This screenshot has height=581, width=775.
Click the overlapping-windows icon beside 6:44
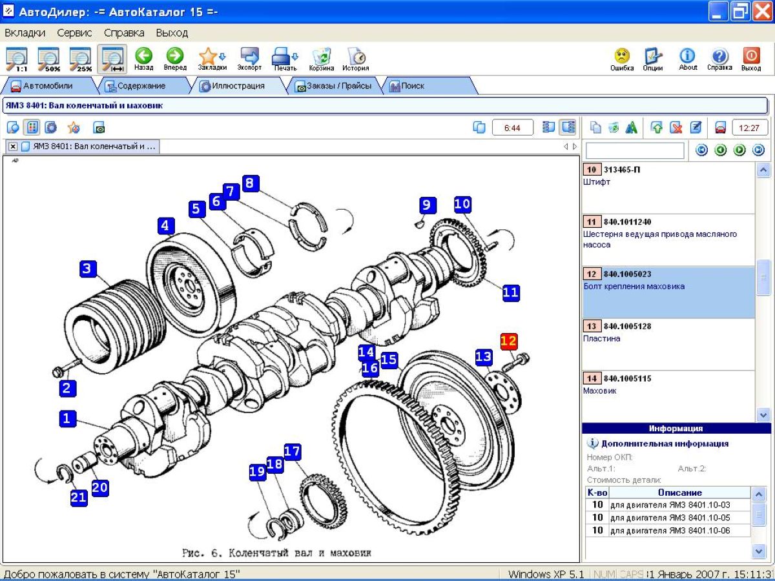pyautogui.click(x=479, y=127)
